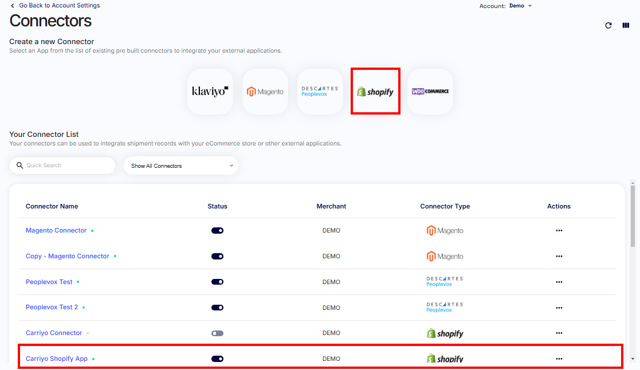Click DEMO merchant in Carriyo Connector row
640x370 pixels.
[x=331, y=333]
